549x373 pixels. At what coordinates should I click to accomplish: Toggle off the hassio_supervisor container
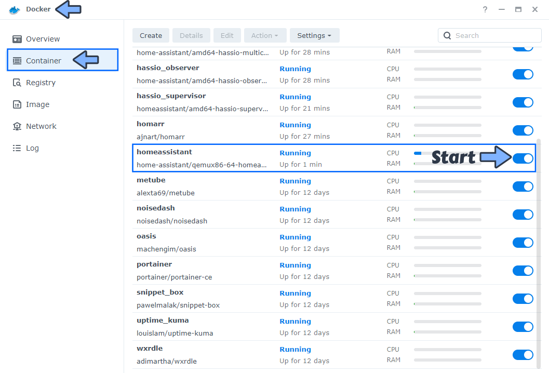[x=523, y=102]
